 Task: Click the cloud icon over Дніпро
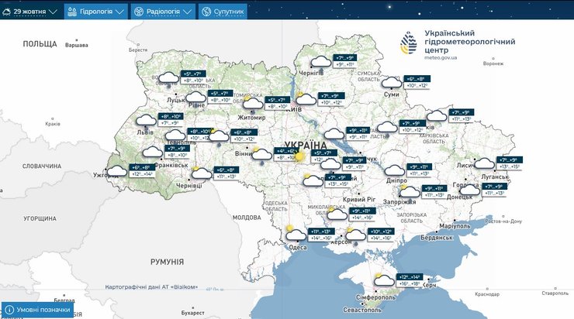pyautogui.click(x=395, y=170)
